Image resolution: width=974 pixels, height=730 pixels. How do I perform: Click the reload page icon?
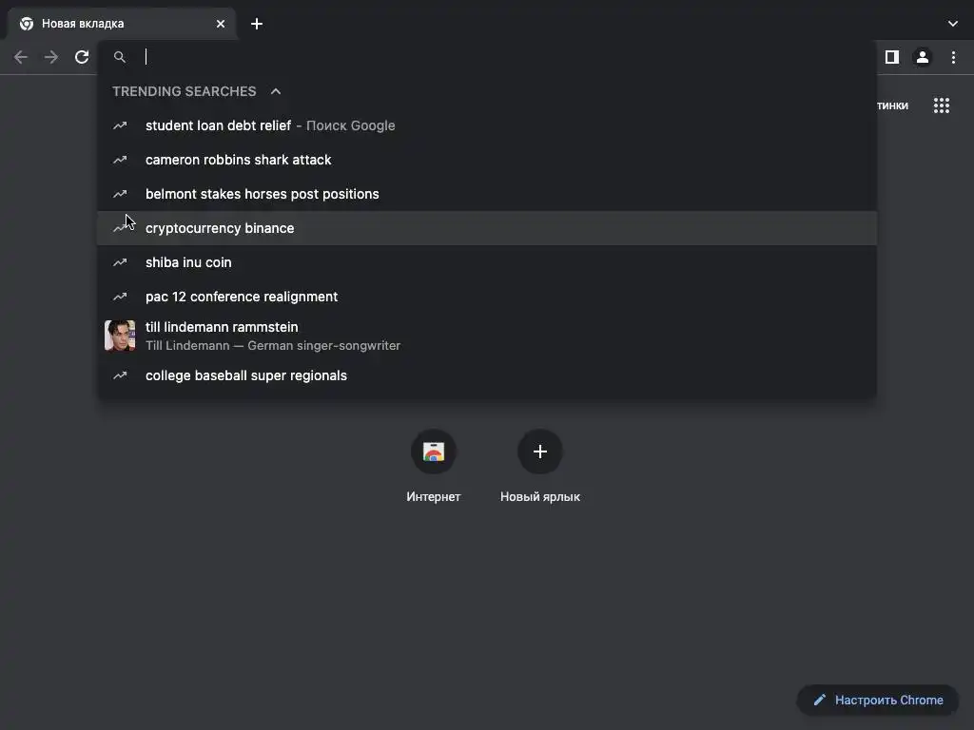click(x=82, y=57)
